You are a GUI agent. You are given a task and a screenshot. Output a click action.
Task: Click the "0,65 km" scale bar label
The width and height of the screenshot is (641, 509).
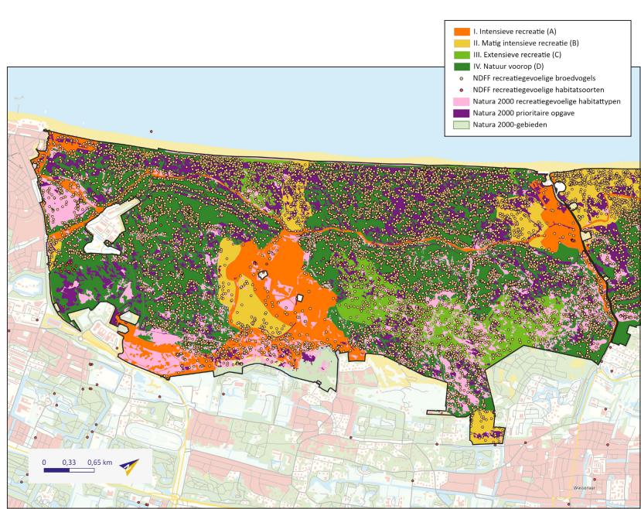point(100,462)
